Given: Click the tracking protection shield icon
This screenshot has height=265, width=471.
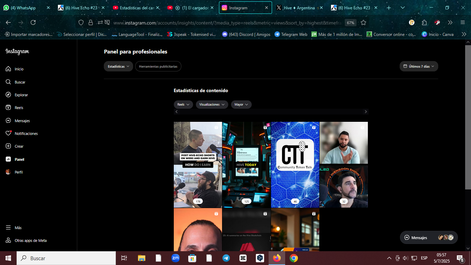Looking at the screenshot, I should (x=81, y=22).
